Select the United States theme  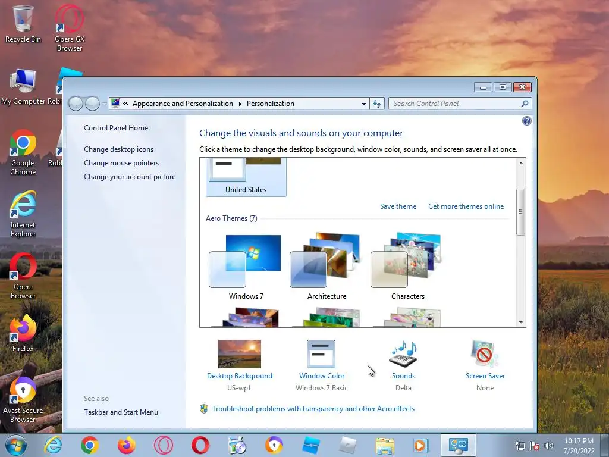click(x=246, y=177)
